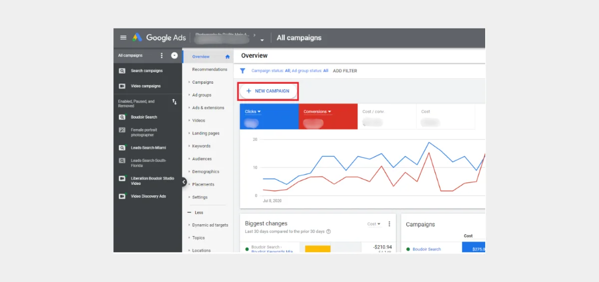Viewport: 599px width, 282px height.
Task: Click the home icon next to Overview
Action: point(228,57)
